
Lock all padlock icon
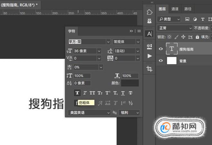197,37
